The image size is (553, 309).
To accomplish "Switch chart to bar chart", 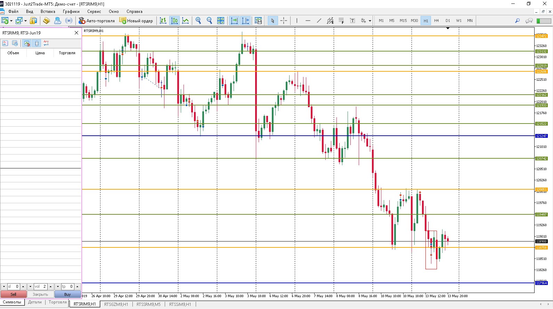I will point(163,21).
